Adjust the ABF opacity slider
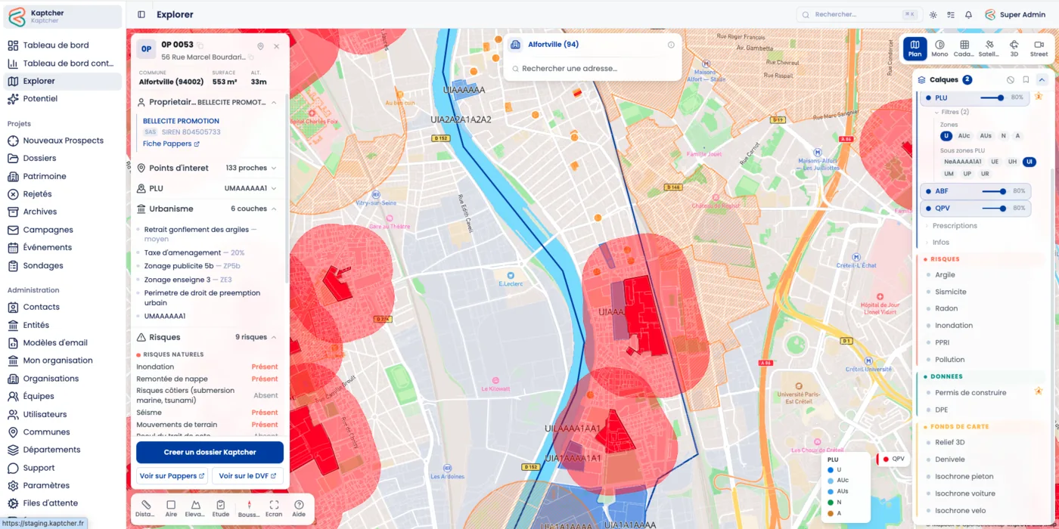The width and height of the screenshot is (1059, 529). click(x=994, y=191)
